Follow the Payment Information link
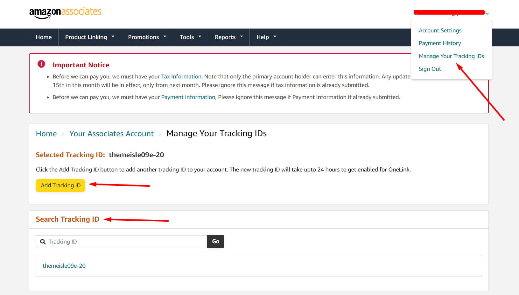The width and height of the screenshot is (519, 295). click(x=188, y=97)
